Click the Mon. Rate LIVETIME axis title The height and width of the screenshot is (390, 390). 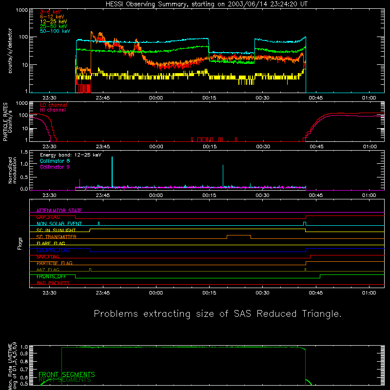12,366
